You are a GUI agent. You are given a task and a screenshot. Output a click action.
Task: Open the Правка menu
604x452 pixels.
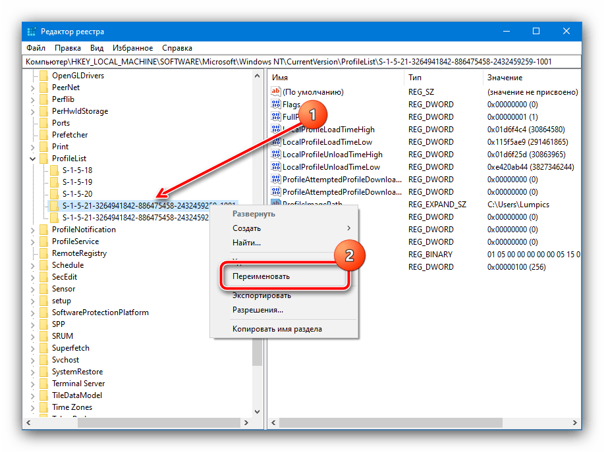click(x=68, y=48)
